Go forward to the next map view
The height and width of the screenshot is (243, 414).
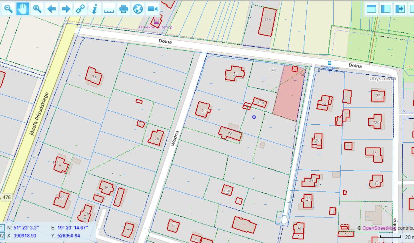(x=66, y=9)
